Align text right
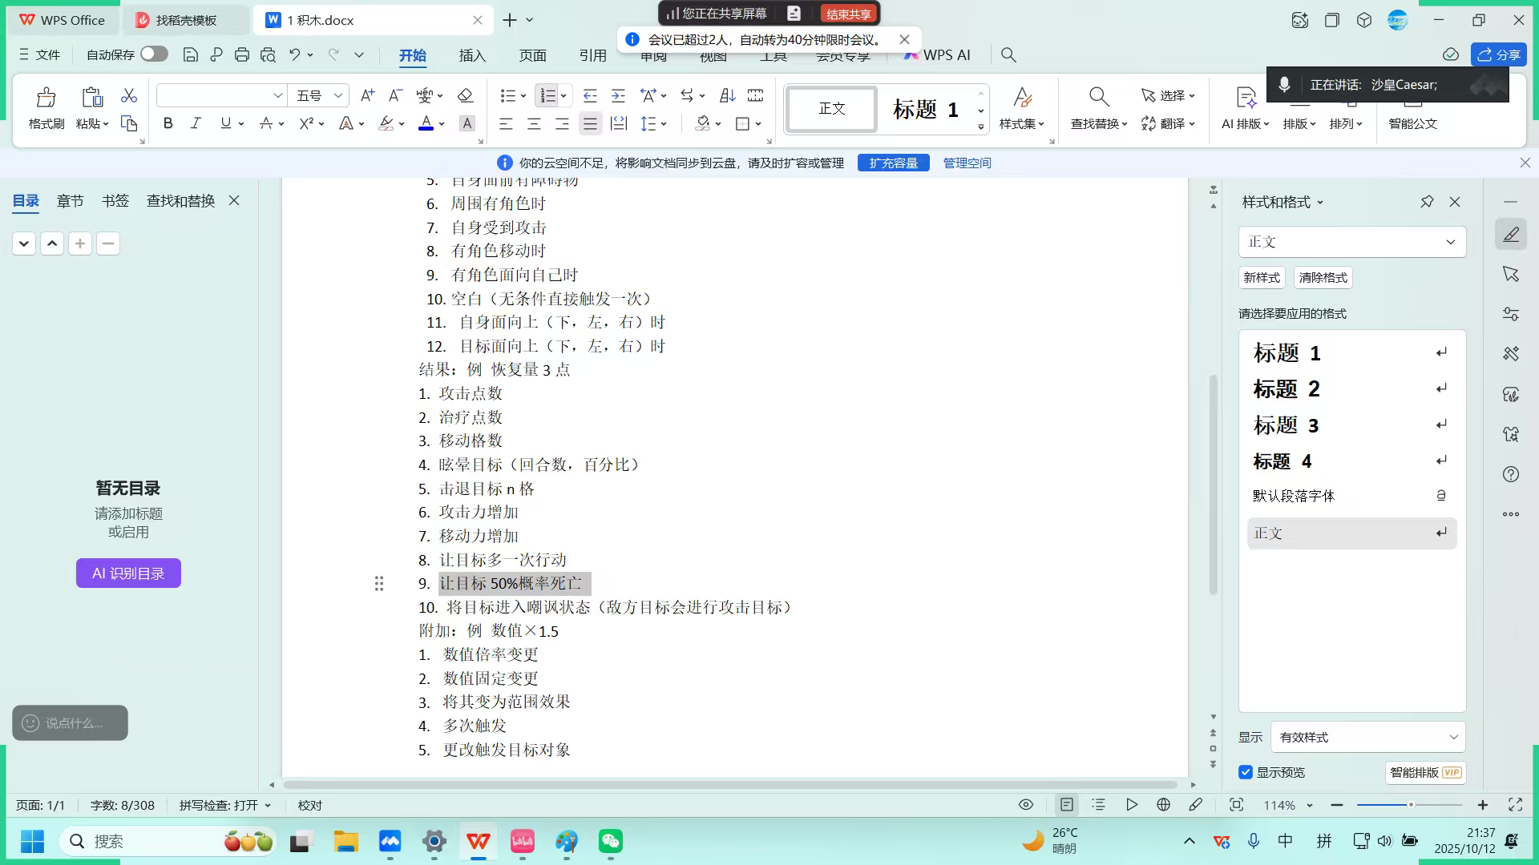Viewport: 1539px width, 865px height. click(562, 123)
